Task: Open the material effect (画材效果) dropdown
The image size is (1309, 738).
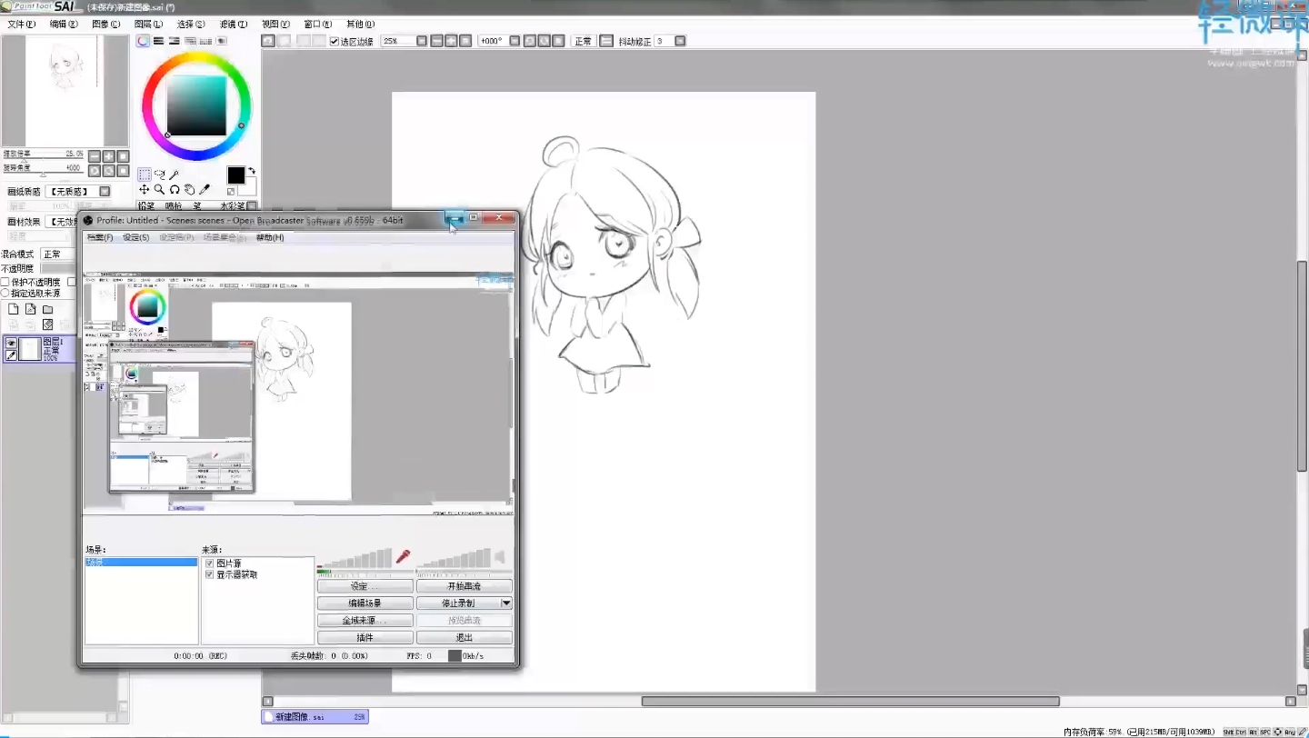Action: [x=61, y=221]
